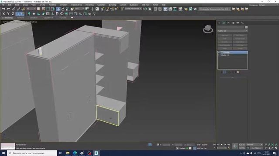The height and width of the screenshot is (156, 279).
Task: Open the Modifiers menu
Action: tap(52, 5)
